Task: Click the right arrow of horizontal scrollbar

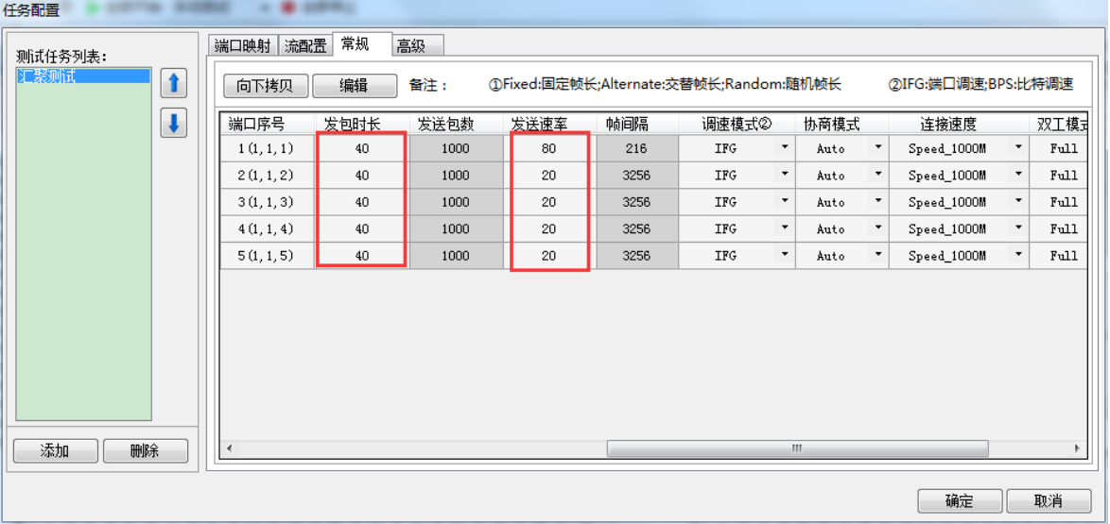Action: (1077, 448)
